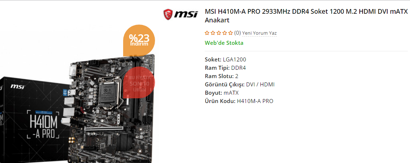Image resolution: width=410 pixels, height=163 pixels.
Task: Click 'Görüntü Çıkışı: DVI / HDMI' spec
Action: 239,85
